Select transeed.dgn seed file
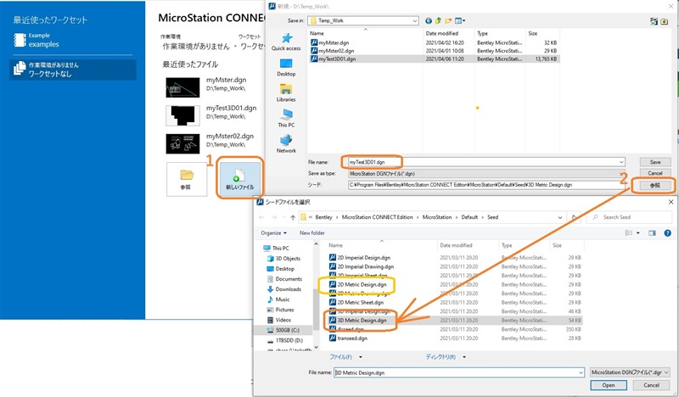This screenshot has height=397, width=679. click(349, 338)
